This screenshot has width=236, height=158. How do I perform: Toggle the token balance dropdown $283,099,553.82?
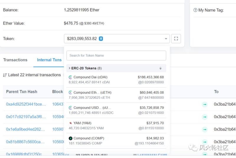[x=117, y=39]
